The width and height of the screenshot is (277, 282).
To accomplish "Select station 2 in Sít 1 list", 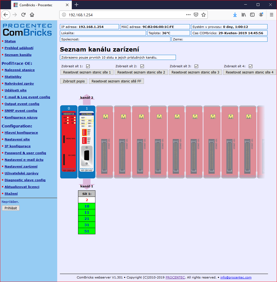I will (x=87, y=200).
